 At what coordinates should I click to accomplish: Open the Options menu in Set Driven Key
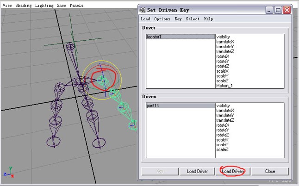click(162, 19)
